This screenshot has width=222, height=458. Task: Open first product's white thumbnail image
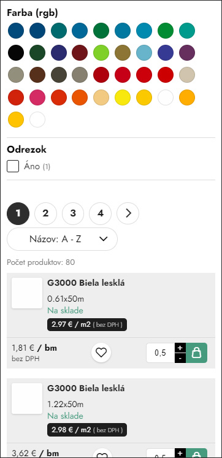tap(27, 293)
